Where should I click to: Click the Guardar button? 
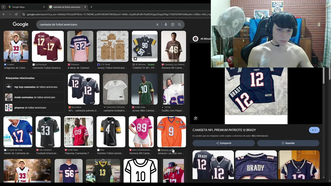pos(288,143)
